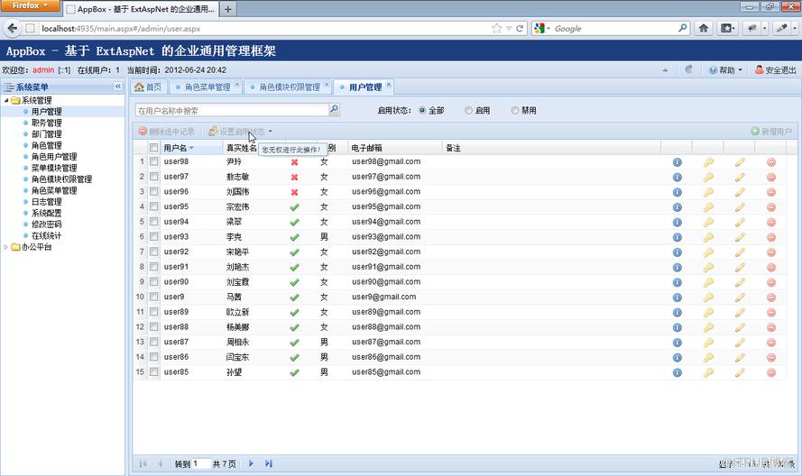Viewport: 802px width, 476px height.
Task: Click the 新增用户 button
Action: click(771, 132)
